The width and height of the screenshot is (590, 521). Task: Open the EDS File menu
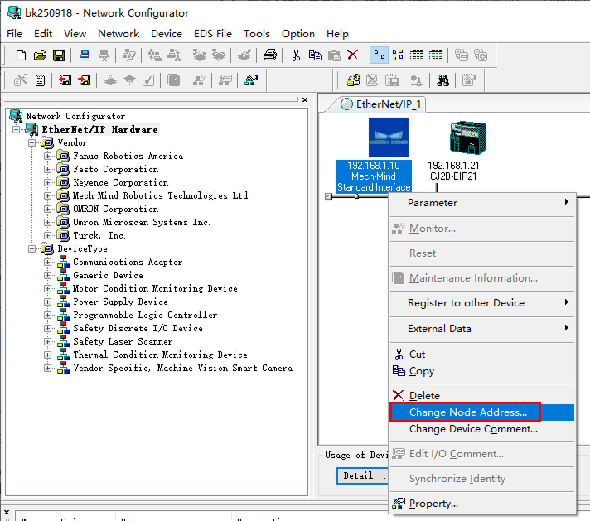(212, 34)
